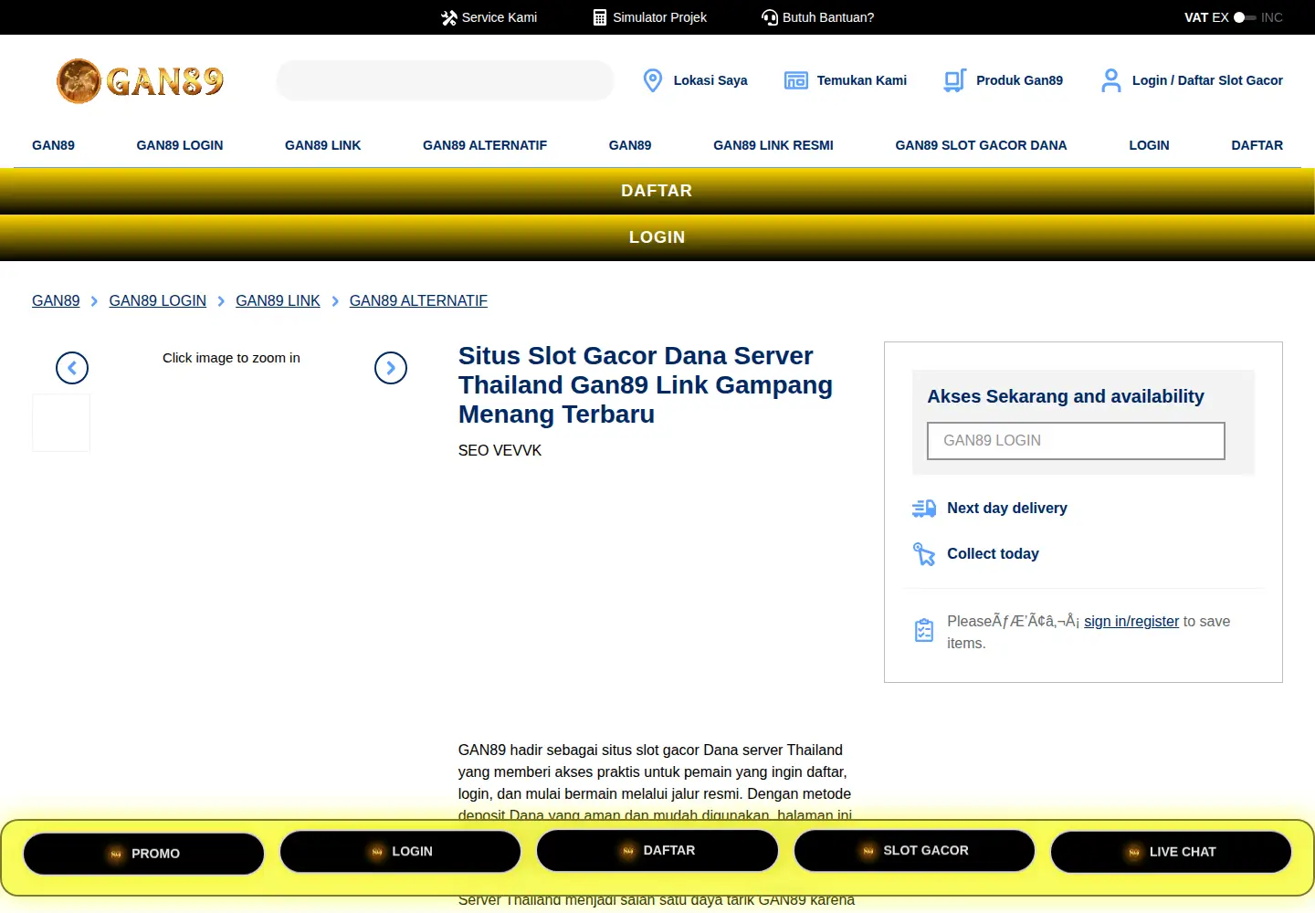Click the black LOGIN button in the bottom bar
The image size is (1315, 913).
coord(400,852)
